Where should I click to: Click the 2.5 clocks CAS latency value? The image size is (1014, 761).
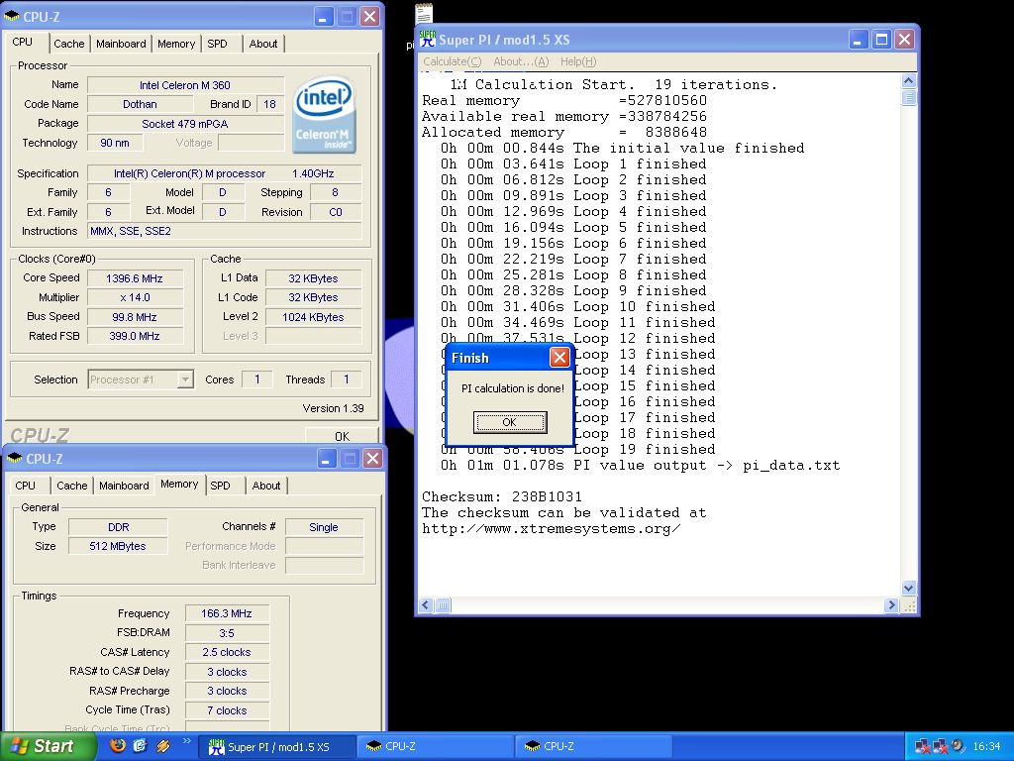[x=227, y=652]
